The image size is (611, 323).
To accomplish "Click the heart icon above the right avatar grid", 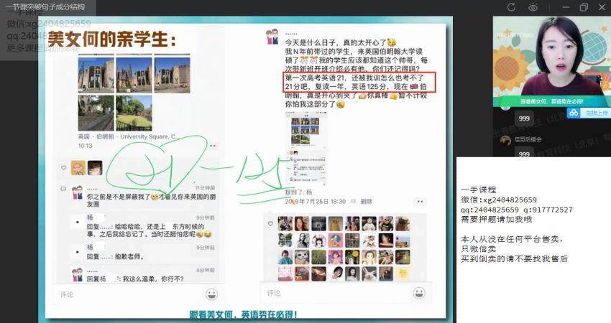I will pyautogui.click(x=270, y=224).
